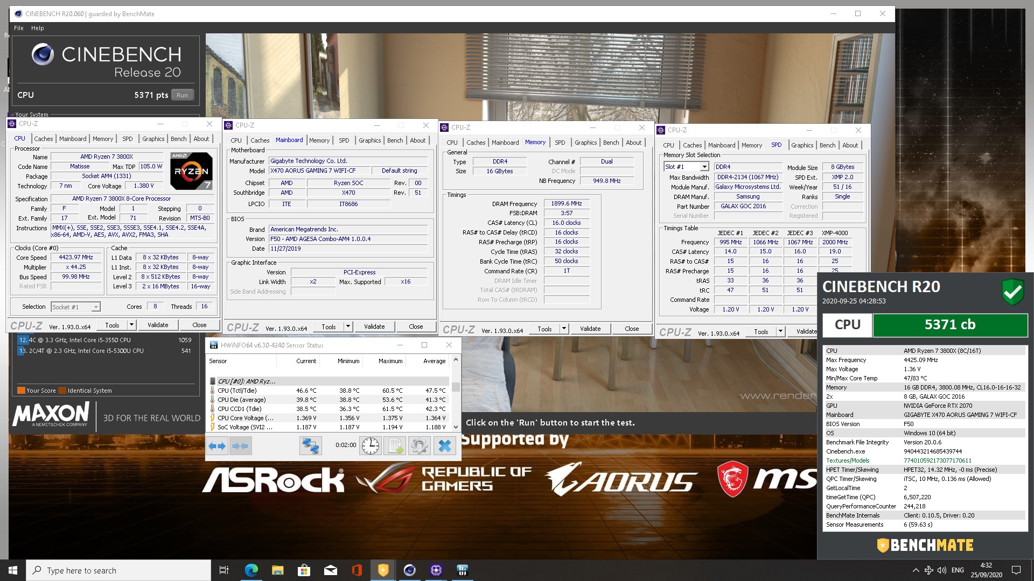This screenshot has width=1034, height=581.
Task: Select SPD tab in CPU-Z Memory window
Action: 560,143
